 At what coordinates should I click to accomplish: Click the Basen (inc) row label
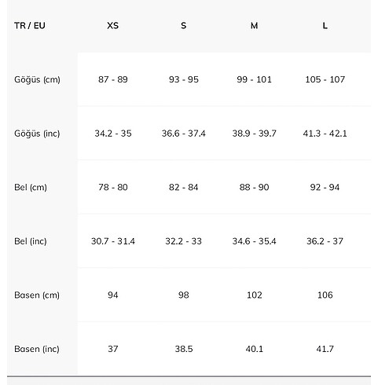point(37,349)
